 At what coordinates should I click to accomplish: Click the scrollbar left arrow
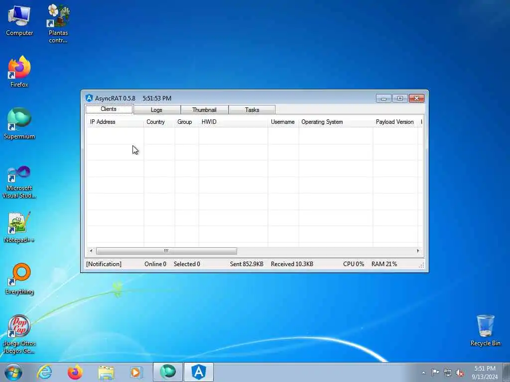point(91,251)
